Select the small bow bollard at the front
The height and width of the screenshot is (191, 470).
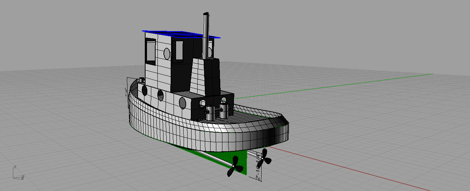point(141,79)
